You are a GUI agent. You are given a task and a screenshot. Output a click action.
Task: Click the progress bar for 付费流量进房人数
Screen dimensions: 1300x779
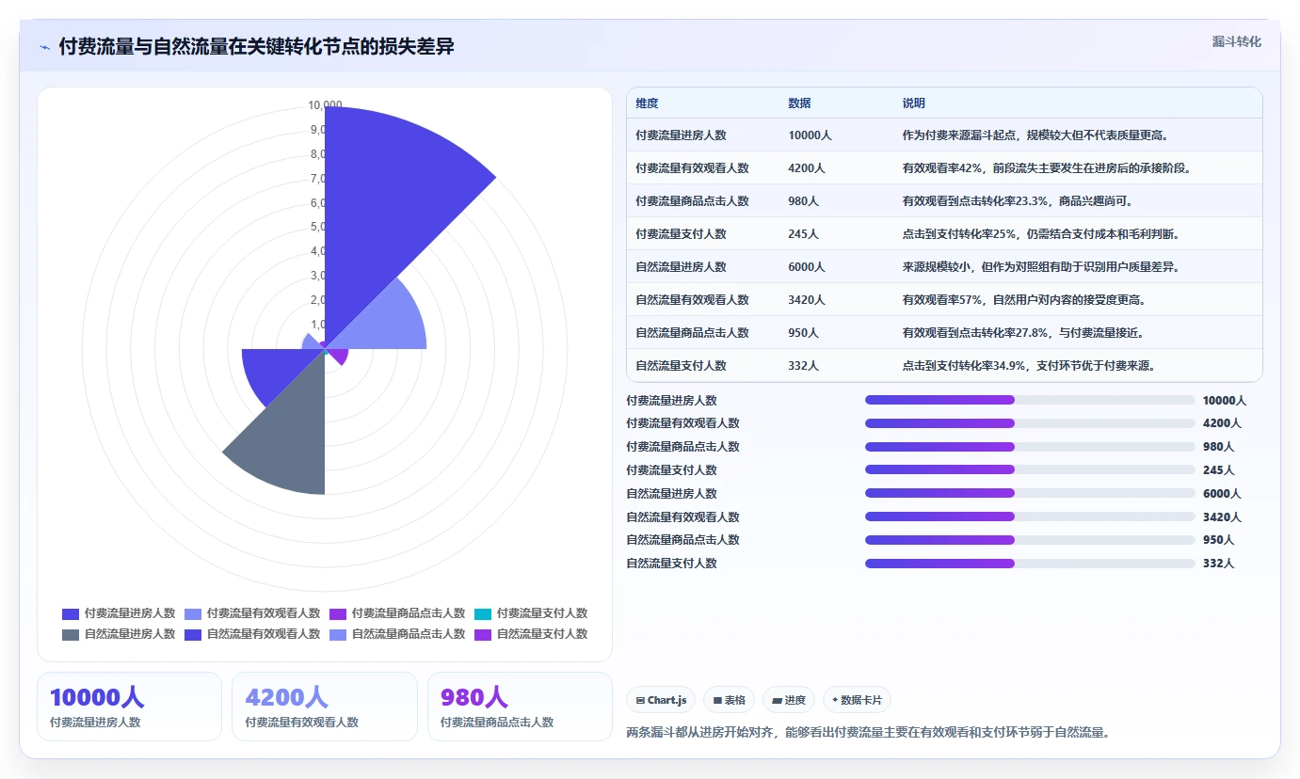click(x=1030, y=400)
